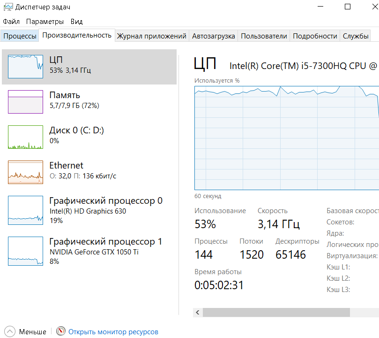The width and height of the screenshot is (379, 338).
Task: Open Диск 0 (C: D:) performance view
Action: coord(76,135)
